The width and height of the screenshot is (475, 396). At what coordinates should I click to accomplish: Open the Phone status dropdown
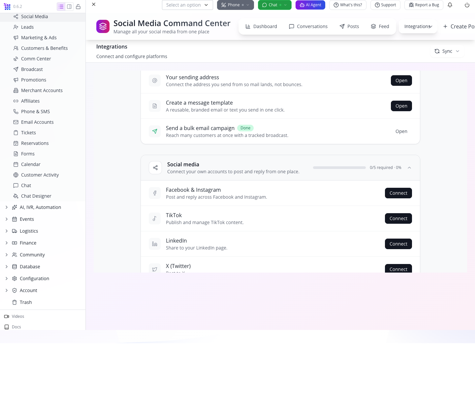[x=236, y=5]
